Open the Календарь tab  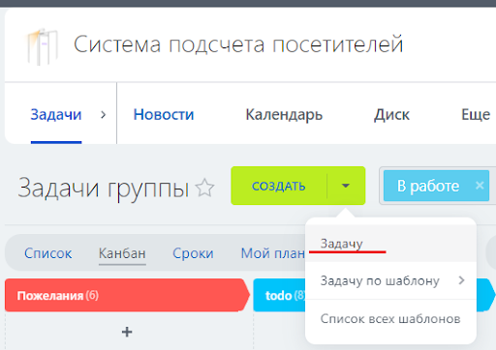tap(284, 115)
